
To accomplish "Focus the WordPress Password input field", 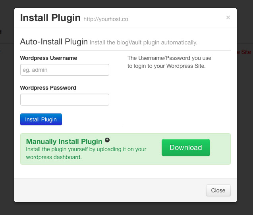I will [65, 100].
